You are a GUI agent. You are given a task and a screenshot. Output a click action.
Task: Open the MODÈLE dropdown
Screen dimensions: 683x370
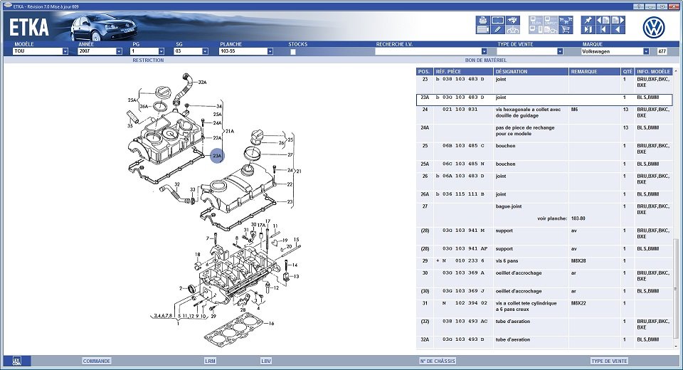click(x=65, y=51)
